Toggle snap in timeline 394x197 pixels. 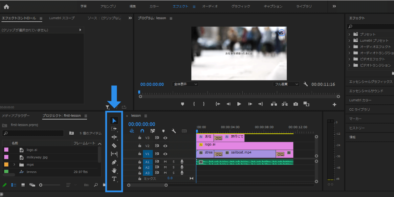[x=142, y=131]
